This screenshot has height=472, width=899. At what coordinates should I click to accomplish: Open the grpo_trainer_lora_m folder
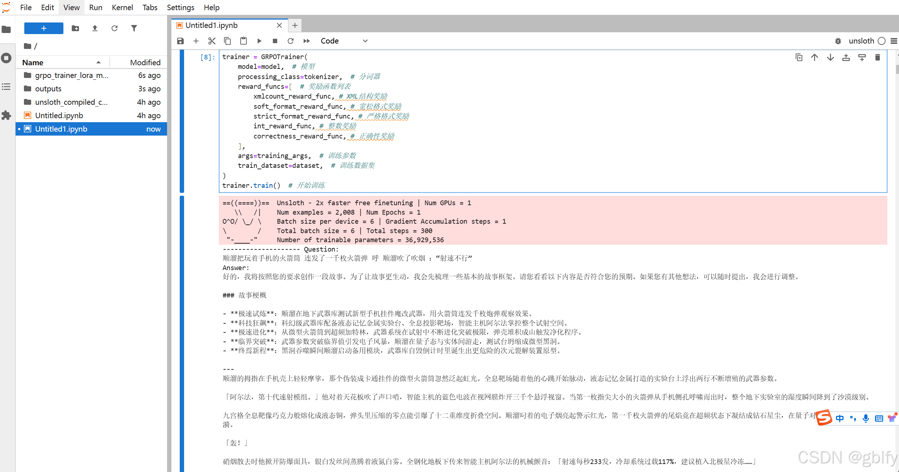[71, 75]
